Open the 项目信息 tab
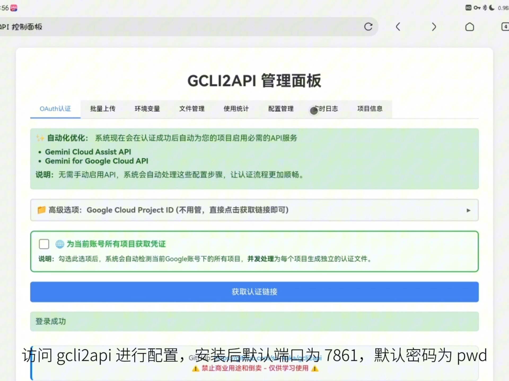This screenshot has height=381, width=509. point(370,109)
